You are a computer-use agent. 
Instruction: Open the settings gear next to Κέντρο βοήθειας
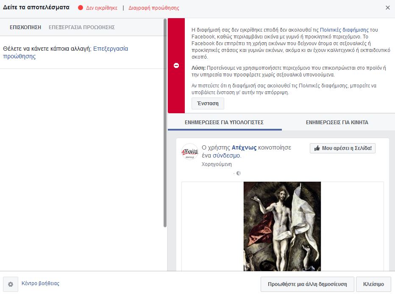tap(11, 284)
